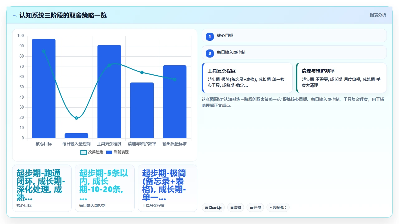This screenshot has width=399, height=224.
Task: Click the y-axis value 0
Action: pyautogui.click(x=22, y=138)
